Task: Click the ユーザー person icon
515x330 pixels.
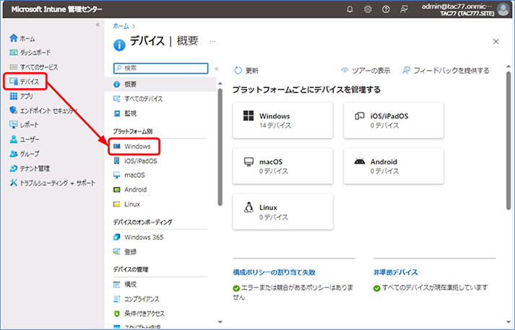Action: [14, 139]
